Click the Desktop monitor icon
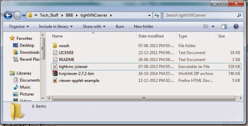The height and width of the screenshot is (126, 248). (16, 45)
